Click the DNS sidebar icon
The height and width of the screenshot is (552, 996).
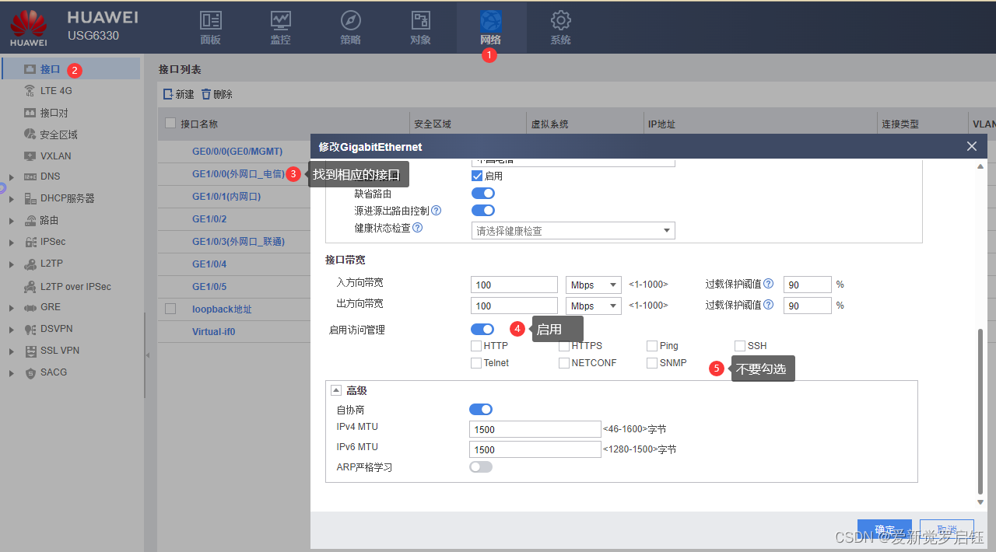point(30,176)
